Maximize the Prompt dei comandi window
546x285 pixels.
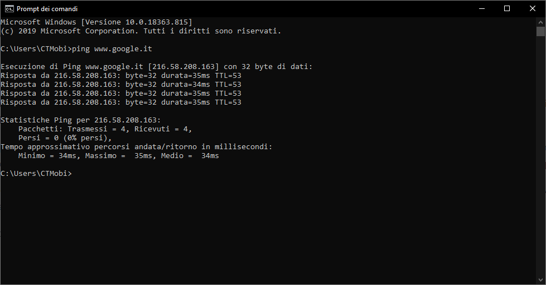pos(507,8)
